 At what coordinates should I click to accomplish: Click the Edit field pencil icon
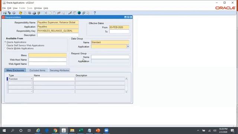click(x=70, y=13)
